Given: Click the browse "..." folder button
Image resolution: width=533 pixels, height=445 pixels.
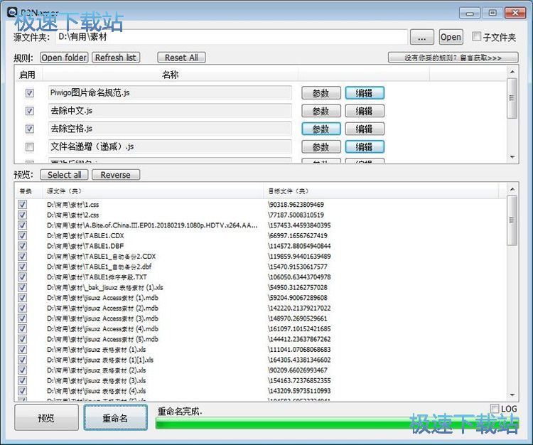Looking at the screenshot, I should pos(421,37).
